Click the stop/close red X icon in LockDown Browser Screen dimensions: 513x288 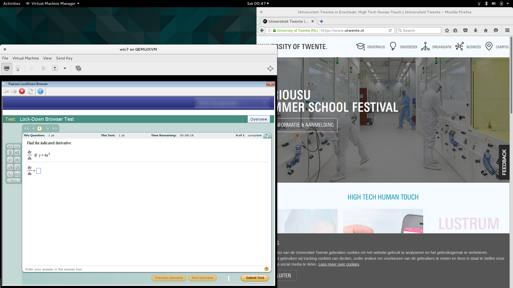[x=21, y=91]
